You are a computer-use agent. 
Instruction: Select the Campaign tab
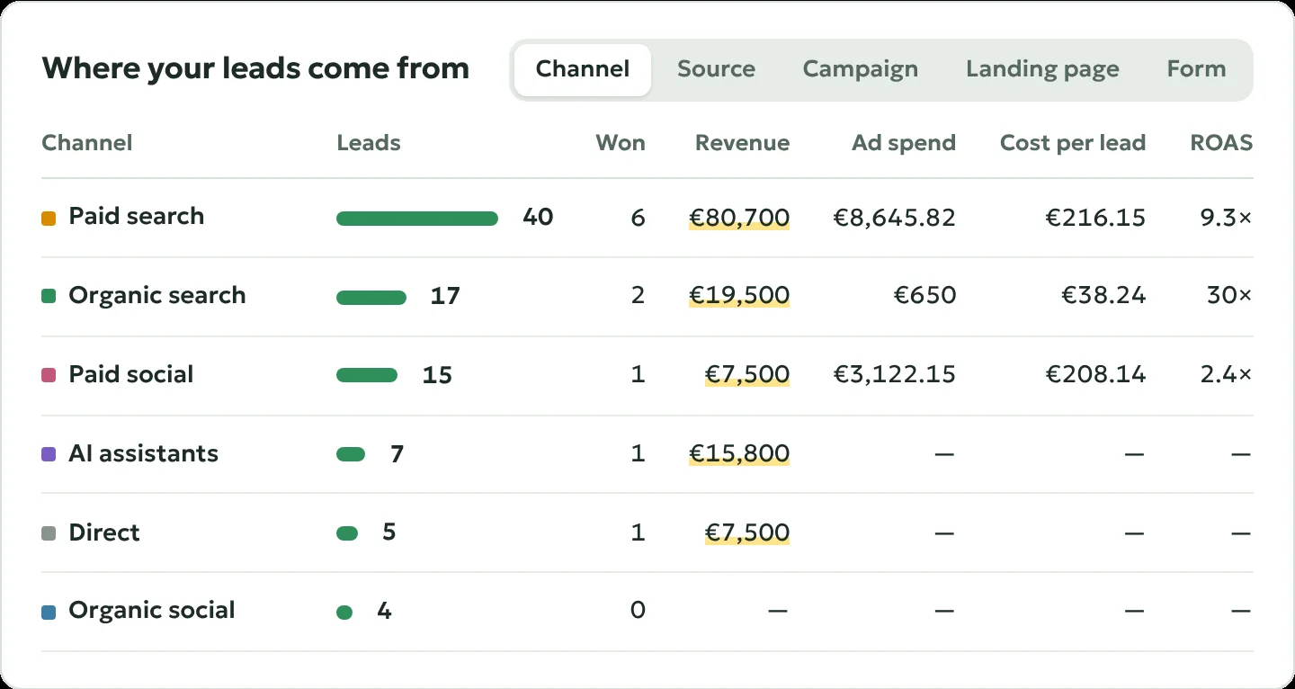(861, 69)
